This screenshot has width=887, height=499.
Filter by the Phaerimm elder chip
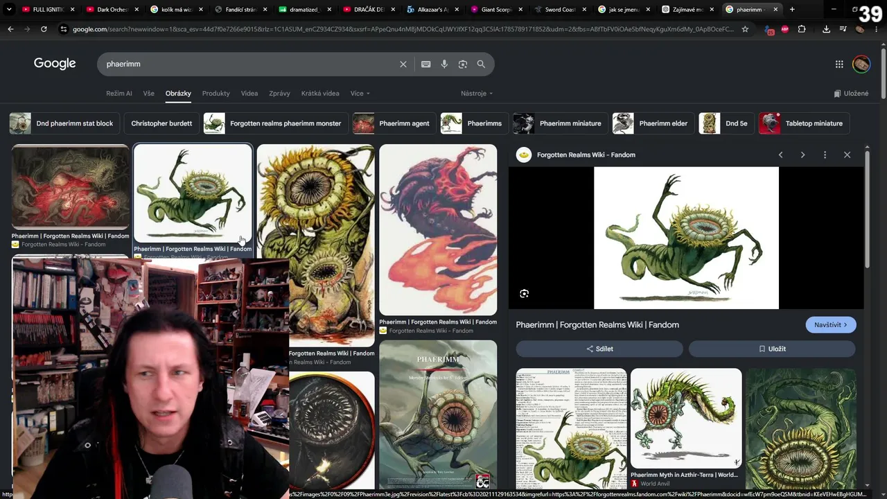653,123
